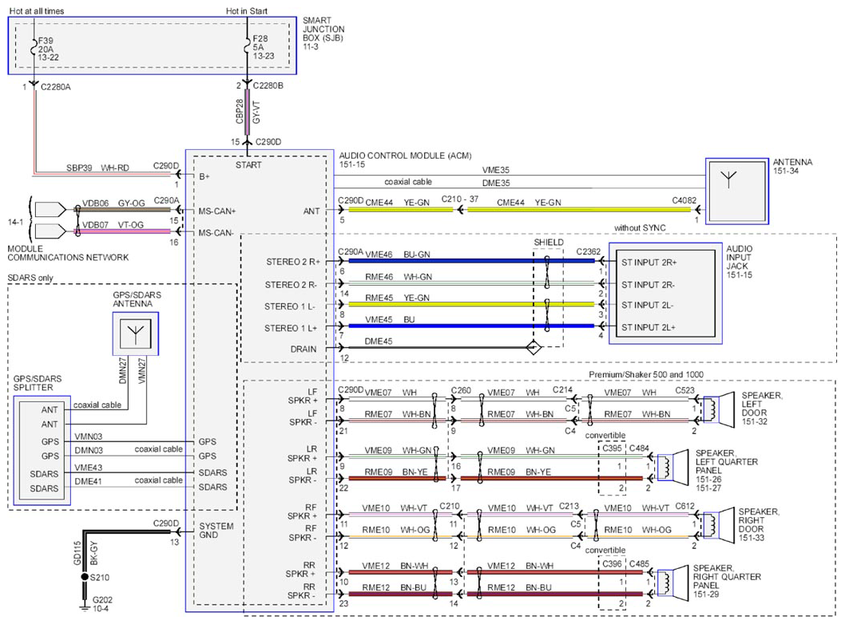This screenshot has width=845, height=624.
Task: Click the left quarter panel speaker symbol
Action: (672, 466)
